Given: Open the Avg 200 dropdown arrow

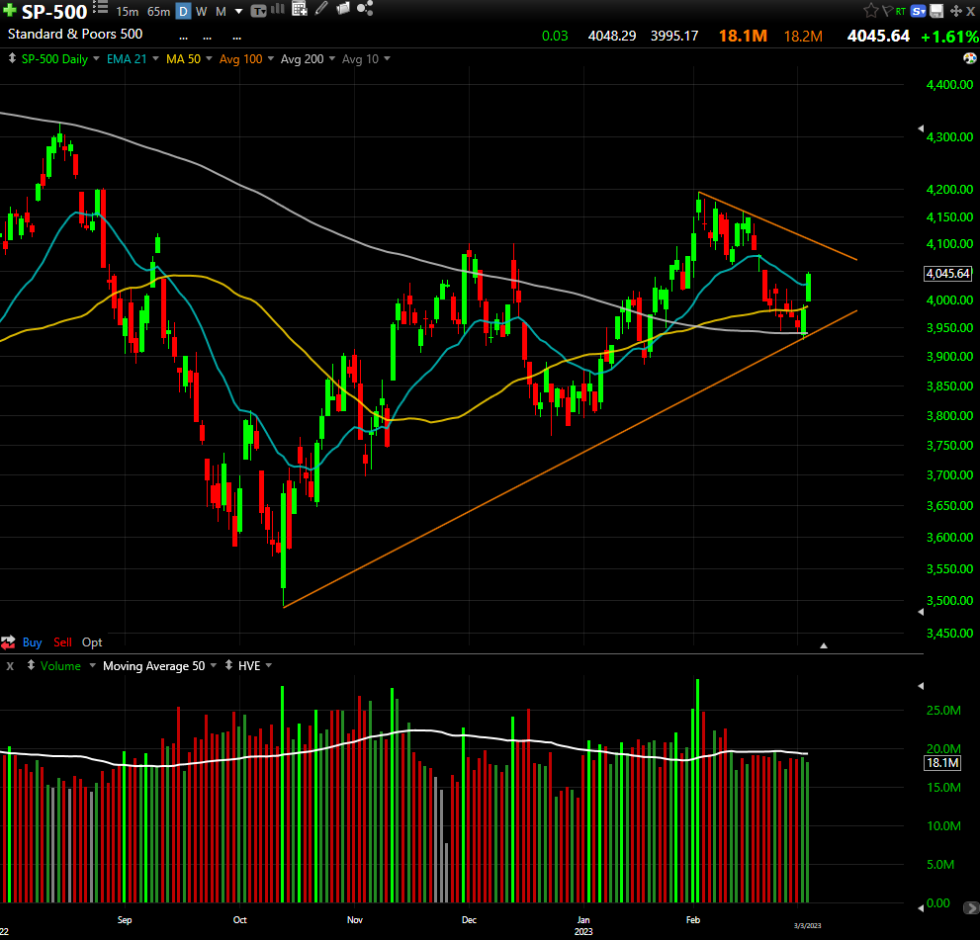Looking at the screenshot, I should (x=332, y=58).
